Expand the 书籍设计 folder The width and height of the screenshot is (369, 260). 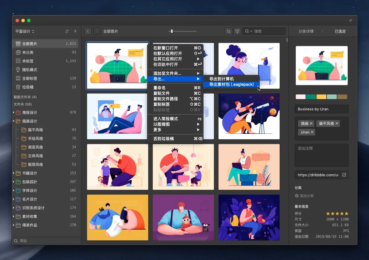14,173
